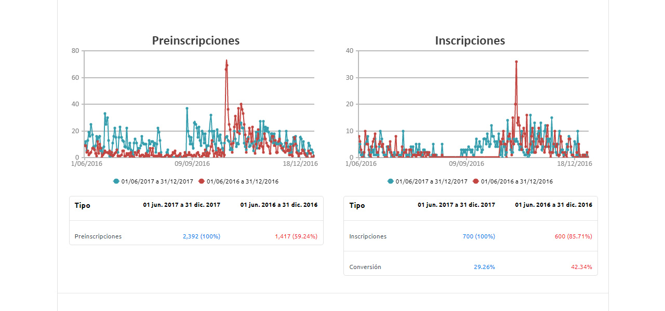Viewport: 665px width, 311px height.
Task: Click the Preinscripciones row label in table
Action: click(x=98, y=236)
